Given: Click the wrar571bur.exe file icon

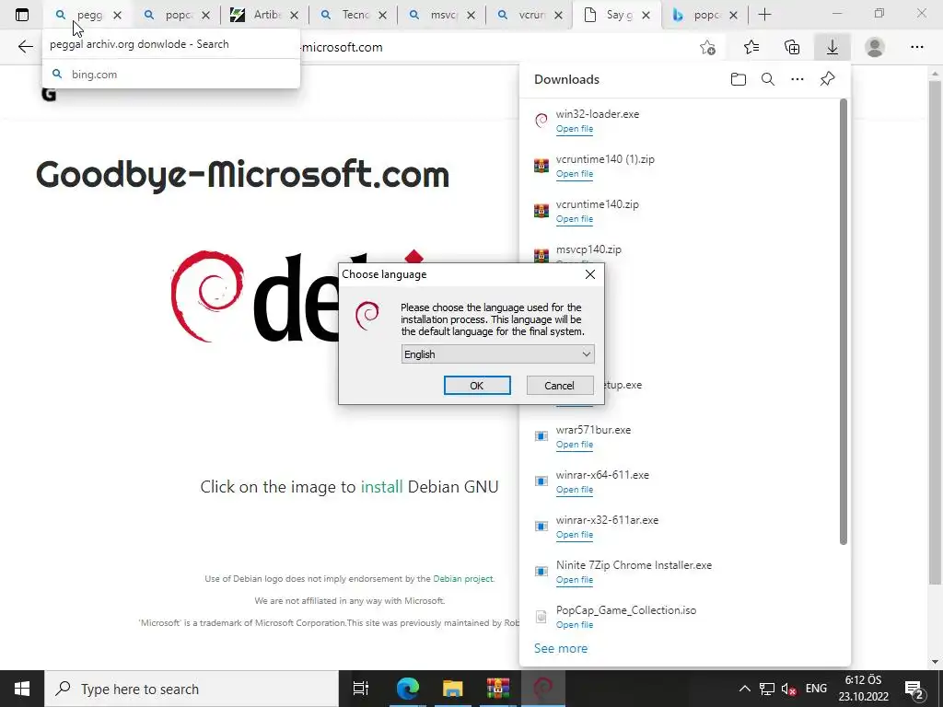Looking at the screenshot, I should [x=541, y=435].
